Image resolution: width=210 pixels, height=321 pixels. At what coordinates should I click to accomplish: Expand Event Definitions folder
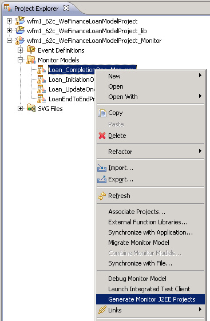click(x=20, y=50)
